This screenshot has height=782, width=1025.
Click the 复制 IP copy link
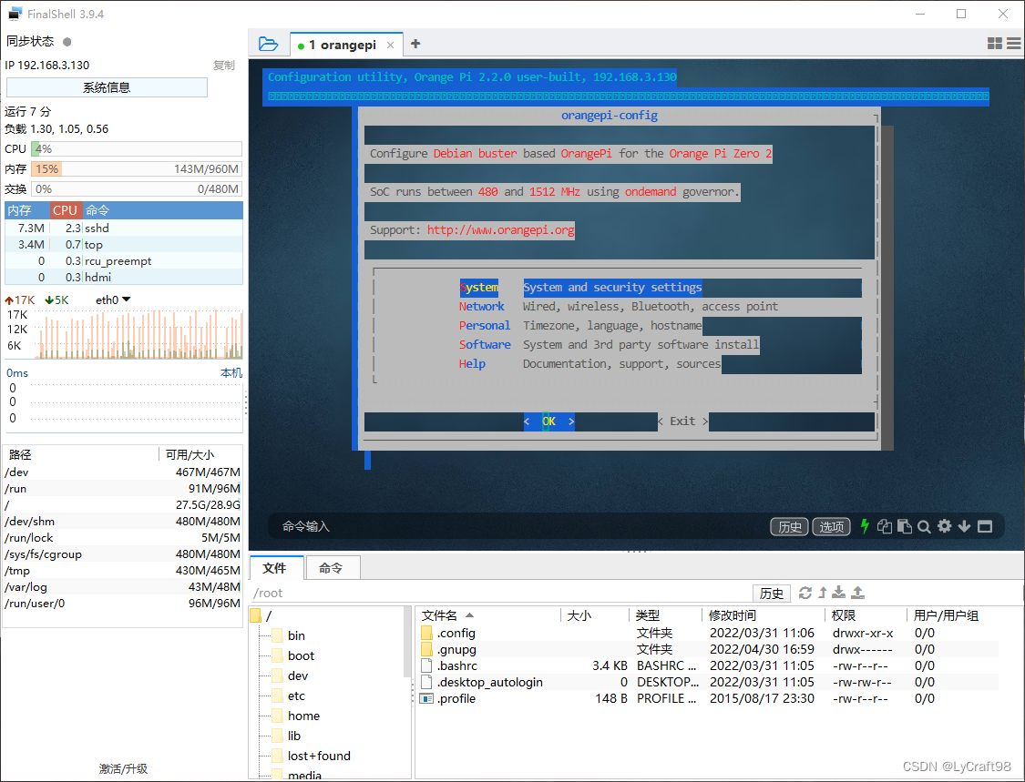point(223,66)
